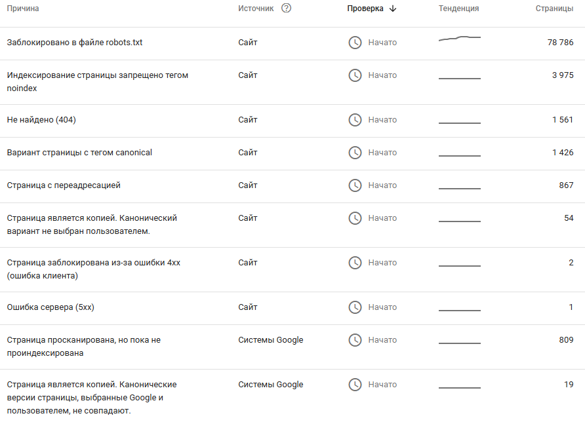Click the help icon next to Источник
585x422 pixels.
point(286,9)
